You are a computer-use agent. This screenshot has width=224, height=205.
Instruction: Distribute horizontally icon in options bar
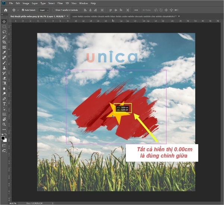[128, 10]
